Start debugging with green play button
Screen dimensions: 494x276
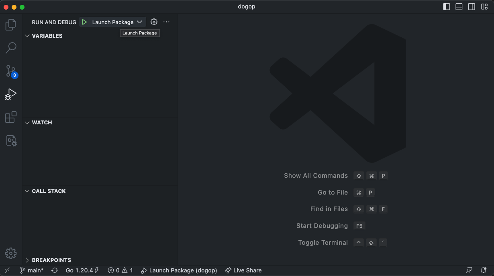coord(84,22)
